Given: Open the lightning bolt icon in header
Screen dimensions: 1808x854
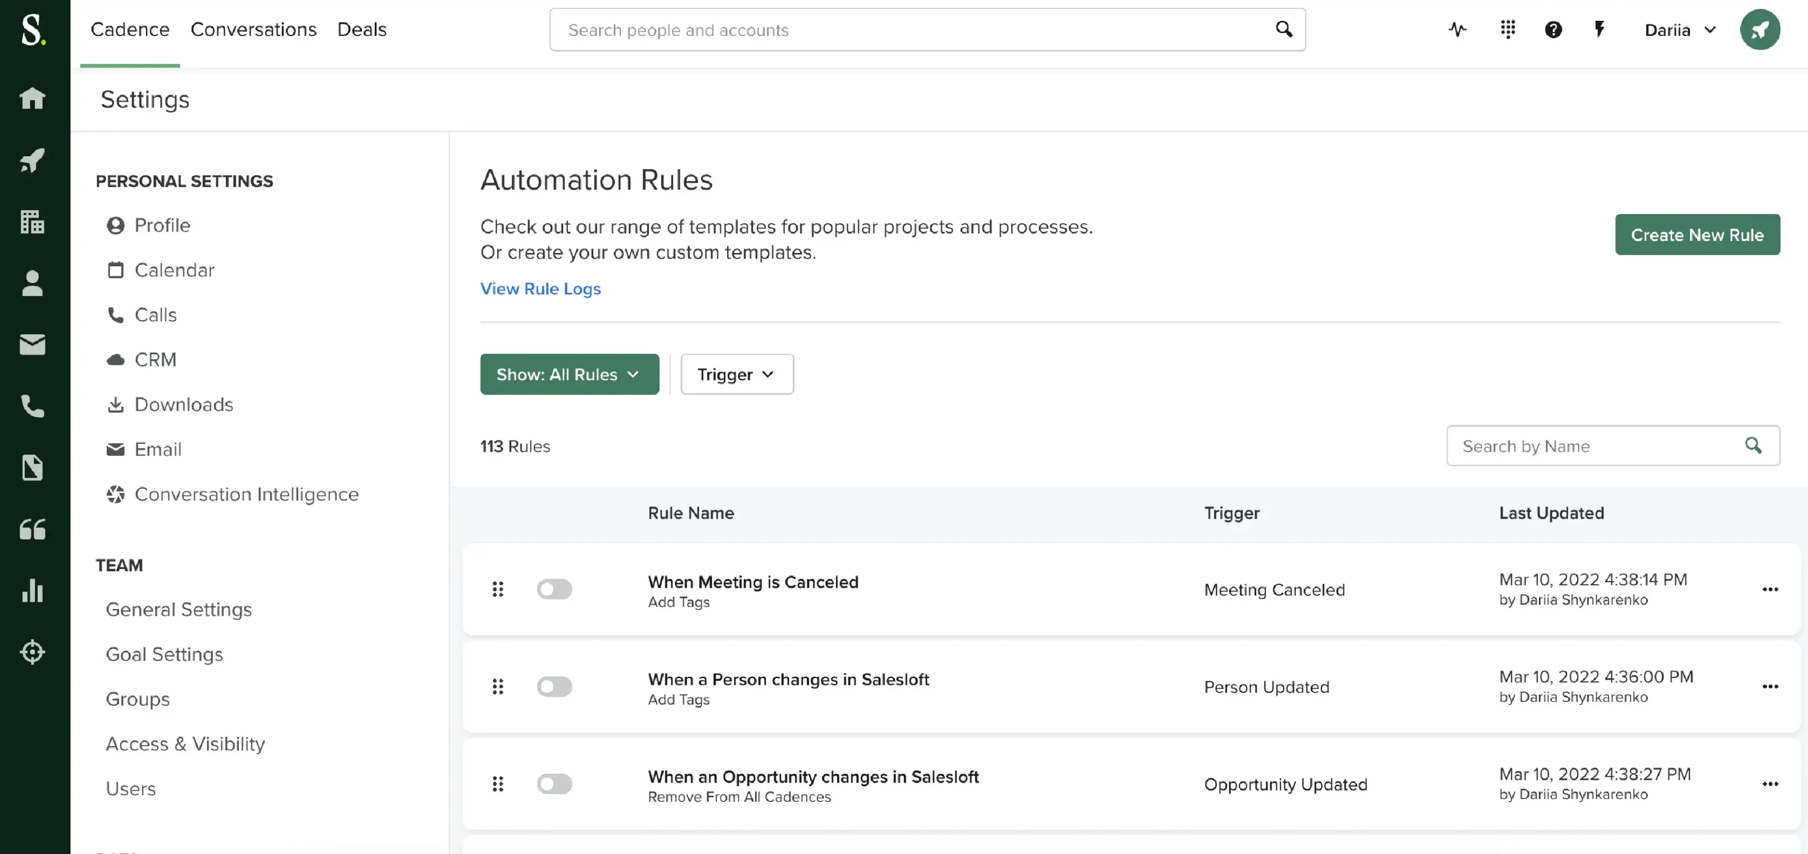Looking at the screenshot, I should [x=1600, y=29].
